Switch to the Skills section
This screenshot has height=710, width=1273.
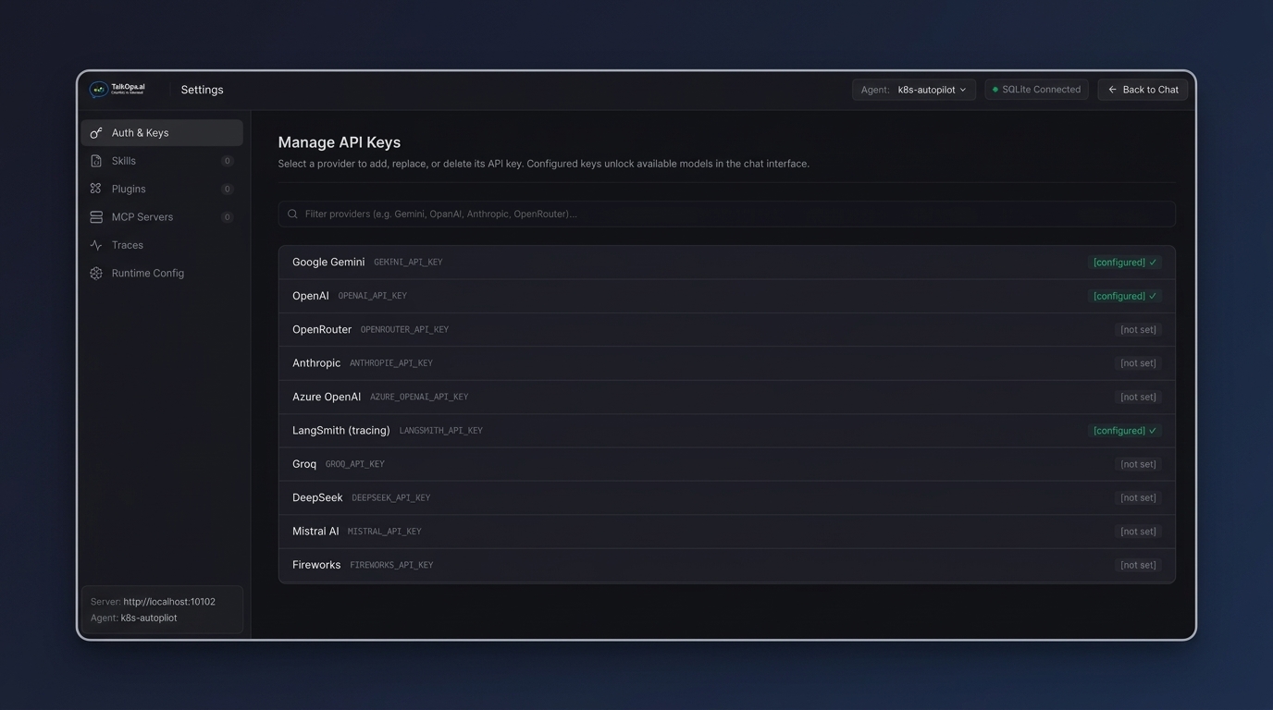(162, 161)
